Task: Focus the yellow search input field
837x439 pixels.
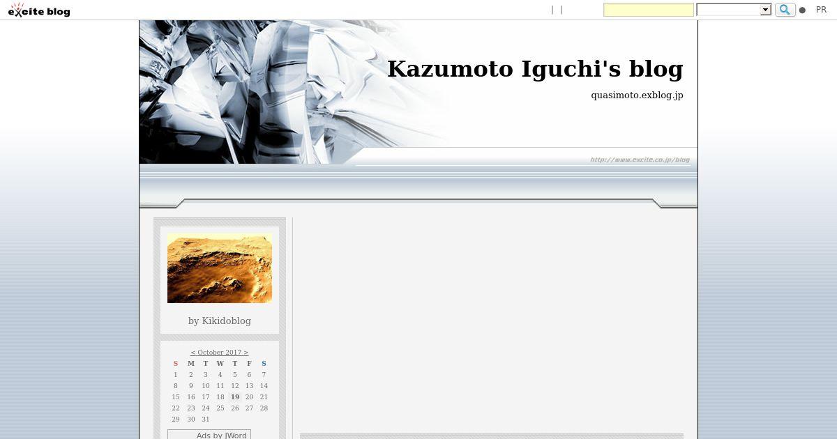Action: 649,10
